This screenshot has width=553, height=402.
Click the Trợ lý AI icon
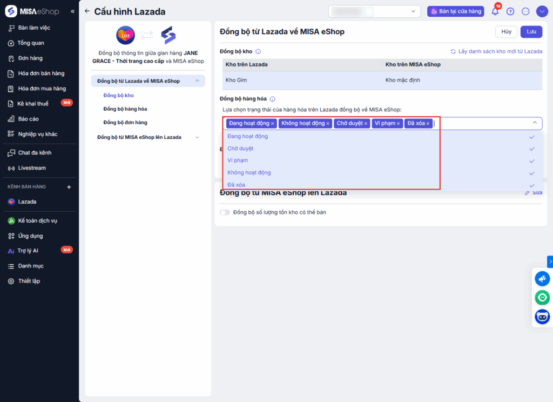(x=11, y=251)
